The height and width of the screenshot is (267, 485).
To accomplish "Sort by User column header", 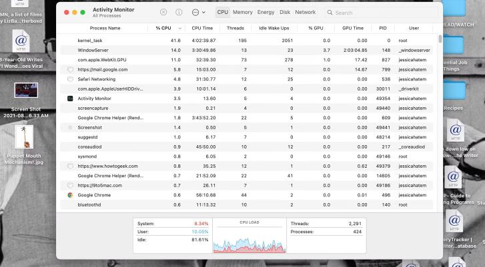I will [414, 28].
